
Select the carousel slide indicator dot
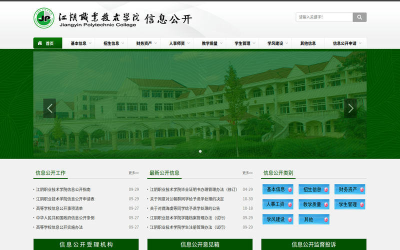200,151
